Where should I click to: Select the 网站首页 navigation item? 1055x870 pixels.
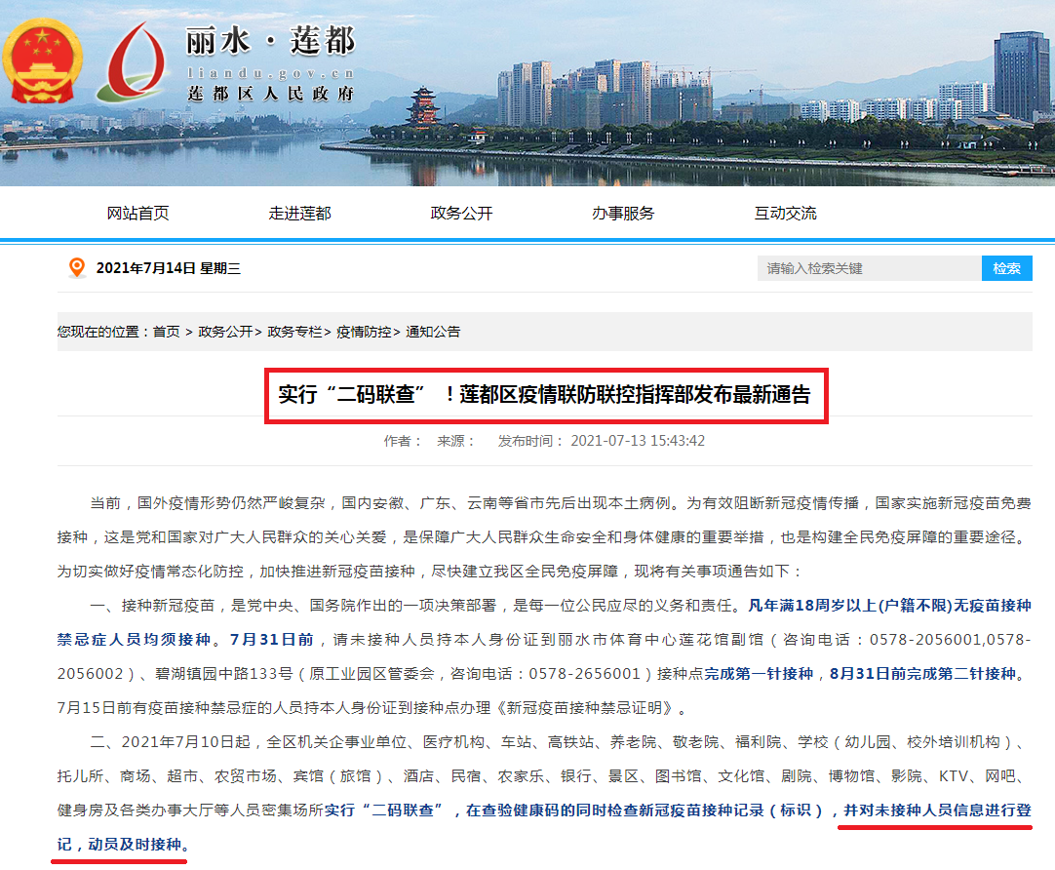pyautogui.click(x=137, y=213)
